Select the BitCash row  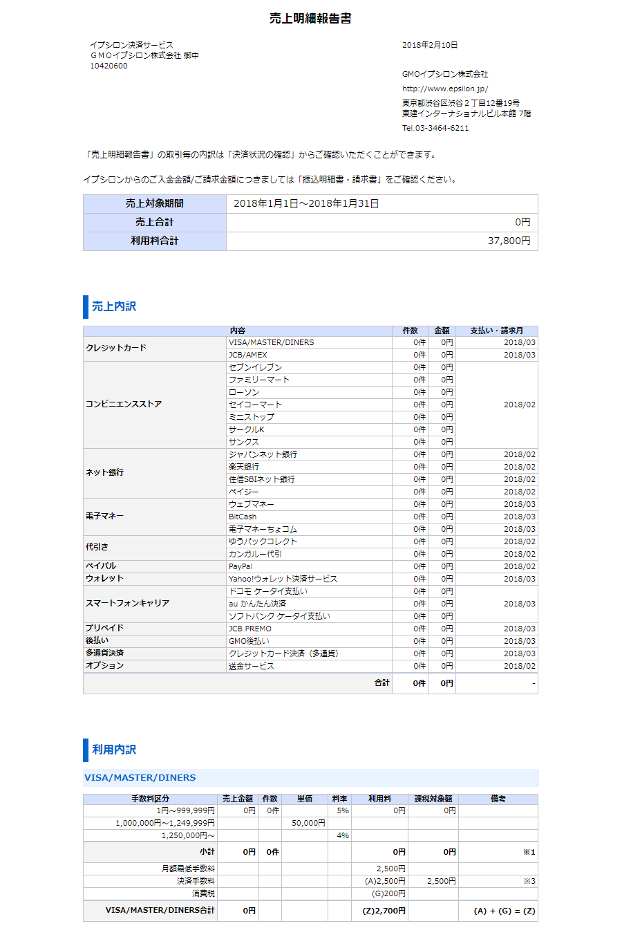(382, 517)
